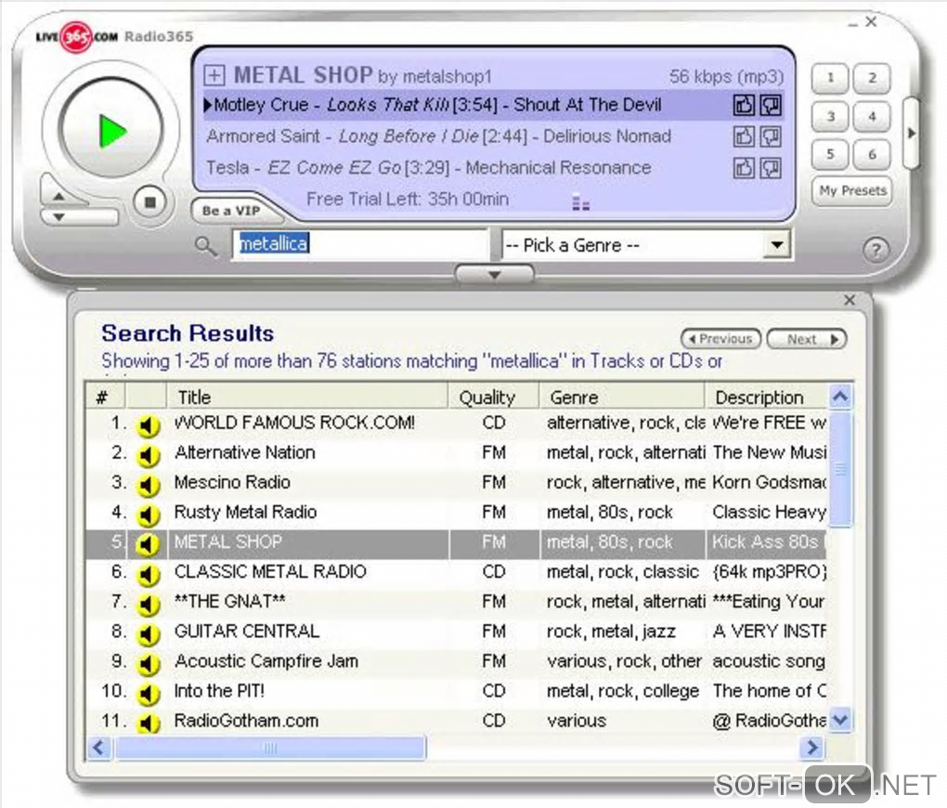Image resolution: width=947 pixels, height=808 pixels.
Task: Click vertical scrollbar up arrow in results
Action: pos(840,397)
